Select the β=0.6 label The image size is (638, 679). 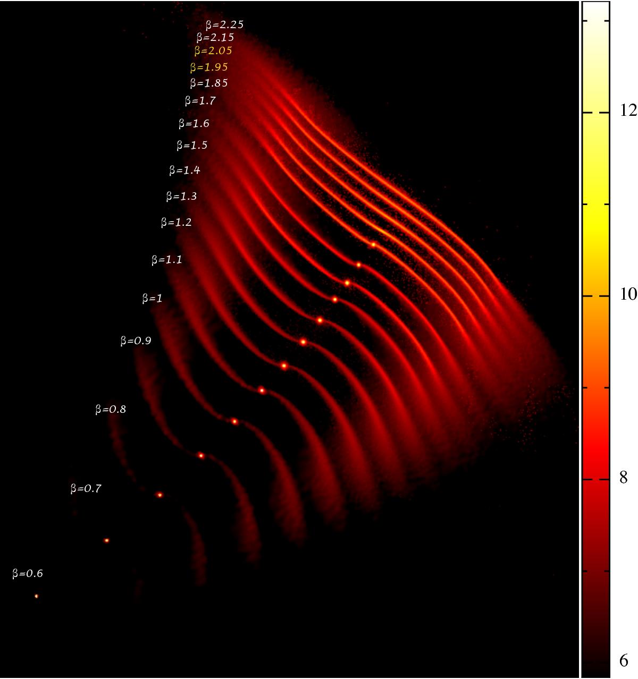28,574
